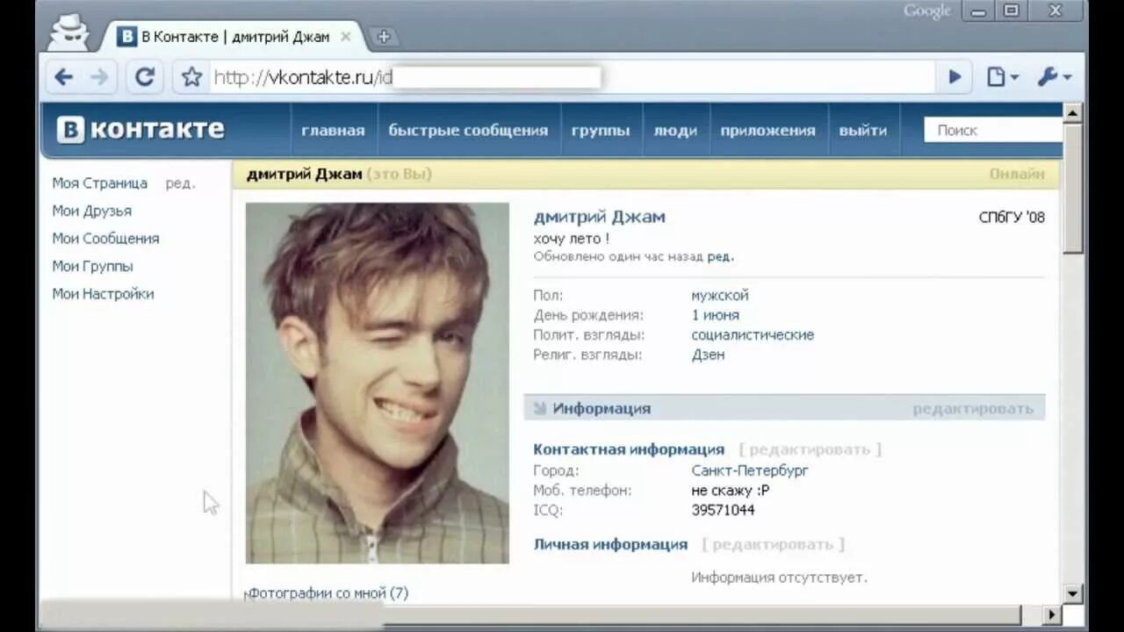Open the page menu dropdown icon
This screenshot has width=1124, height=632.
(1002, 77)
